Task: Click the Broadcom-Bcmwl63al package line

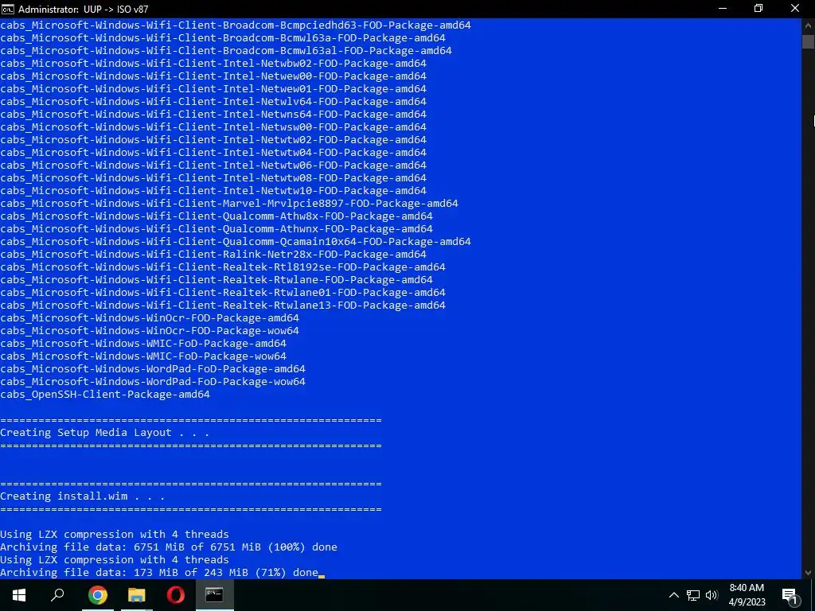Action: click(x=226, y=50)
